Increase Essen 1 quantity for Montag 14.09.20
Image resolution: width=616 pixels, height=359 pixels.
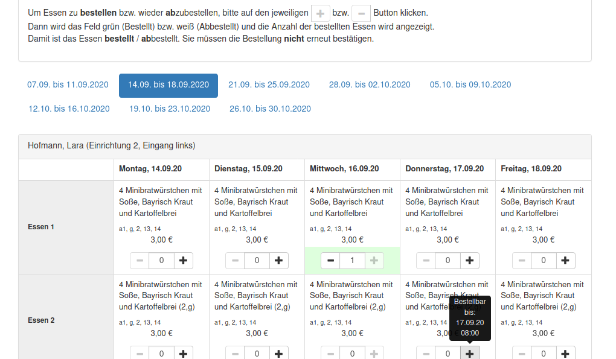click(184, 261)
